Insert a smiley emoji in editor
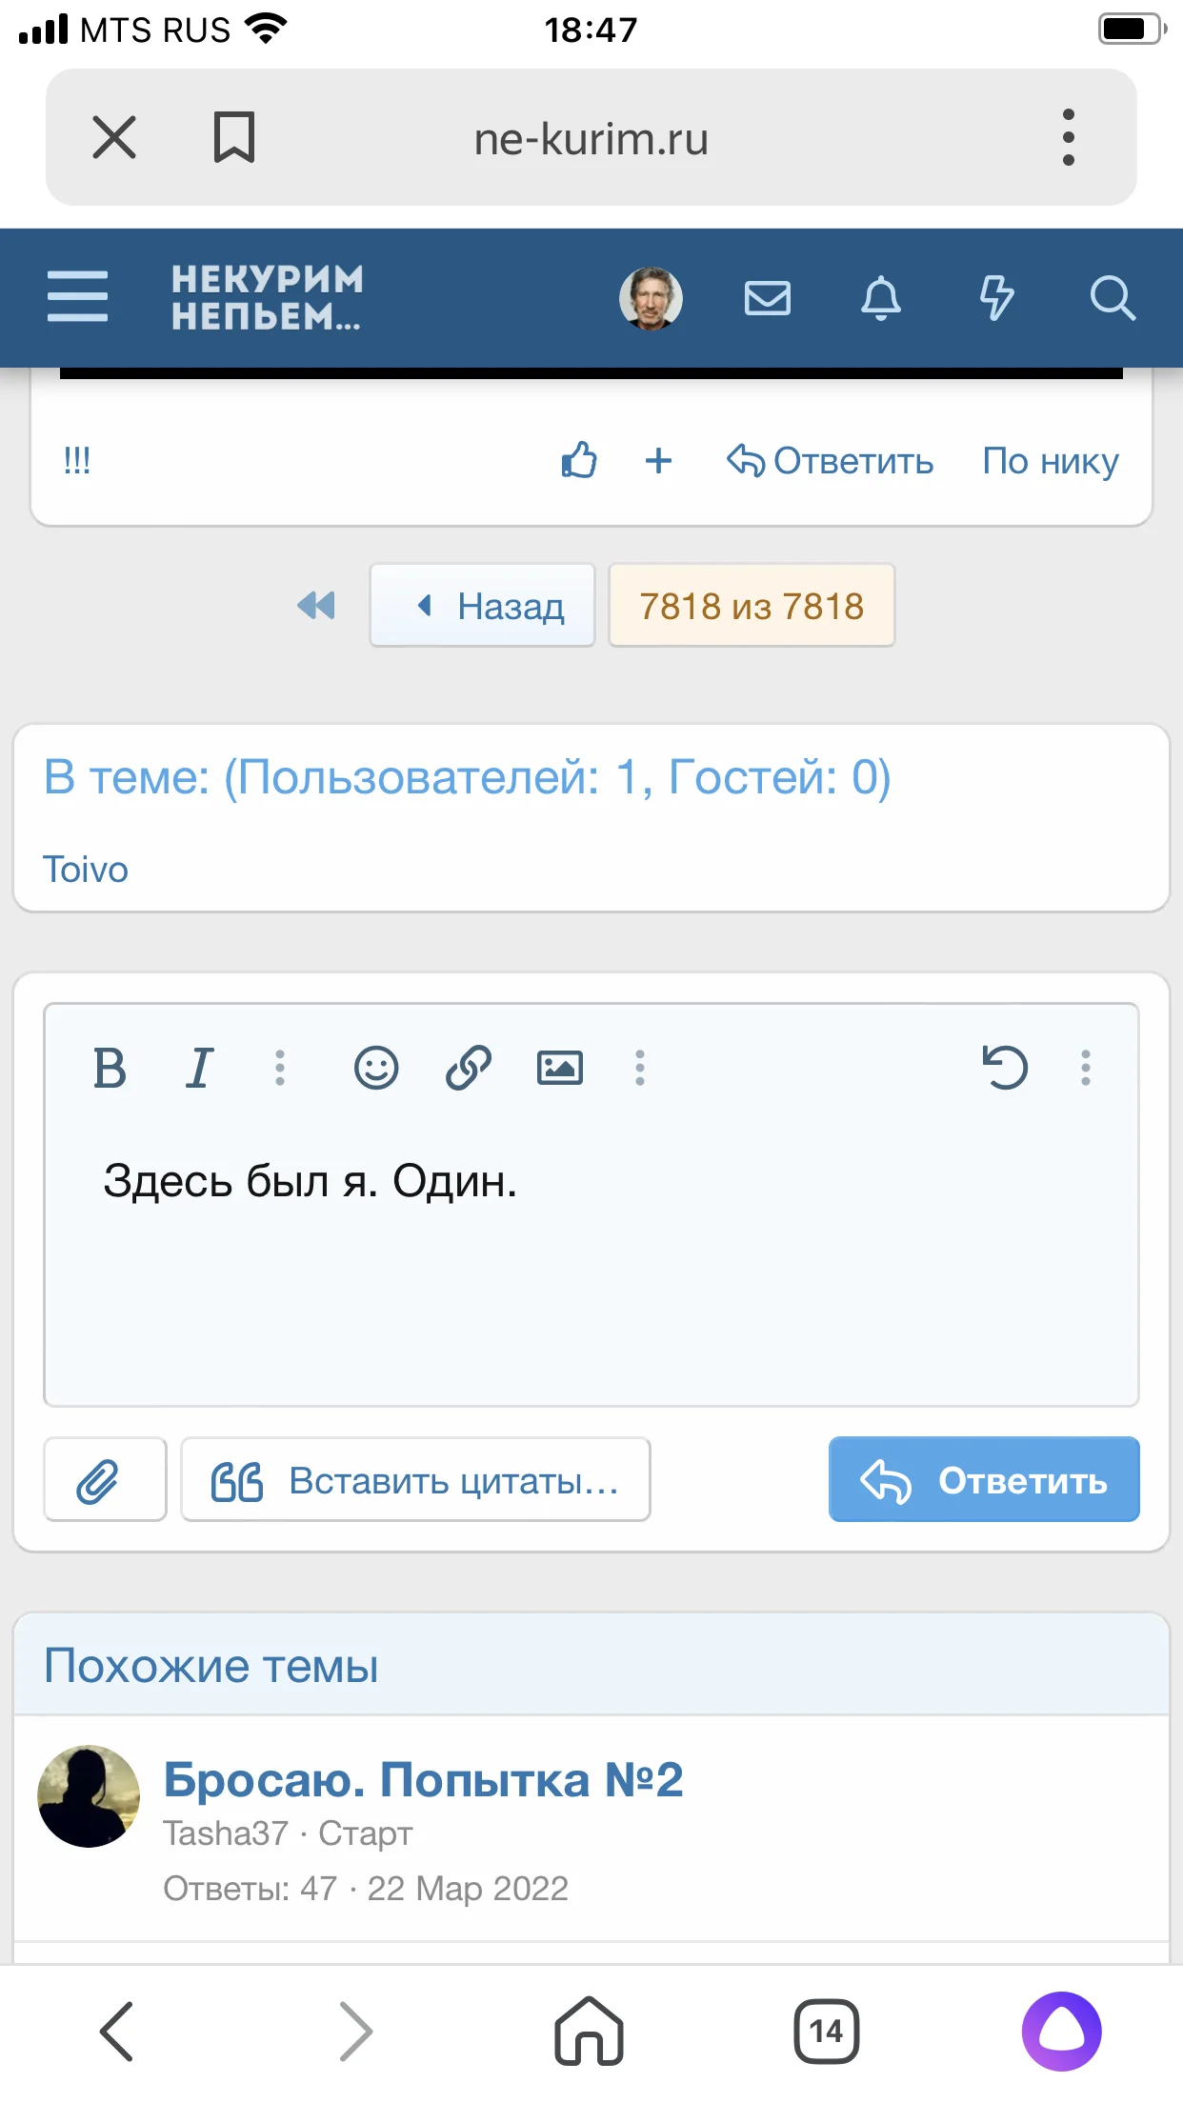The width and height of the screenshot is (1183, 2103). [x=376, y=1068]
